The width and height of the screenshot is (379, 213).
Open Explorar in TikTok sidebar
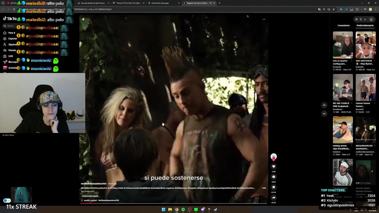coord(10,38)
